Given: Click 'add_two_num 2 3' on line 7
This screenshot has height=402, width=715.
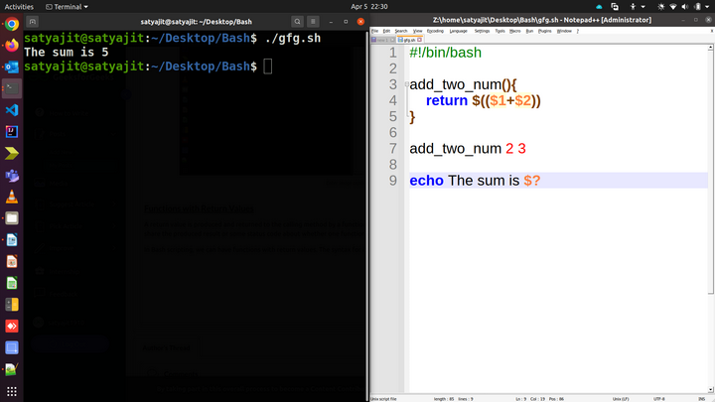Looking at the screenshot, I should pyautogui.click(x=468, y=149).
